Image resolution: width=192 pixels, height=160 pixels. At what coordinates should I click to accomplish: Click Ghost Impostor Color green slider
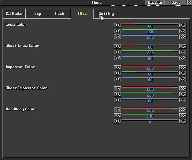(150, 93)
